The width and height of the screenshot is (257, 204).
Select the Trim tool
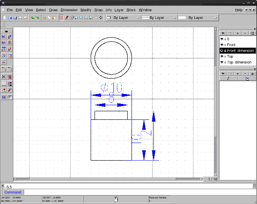click(3, 56)
